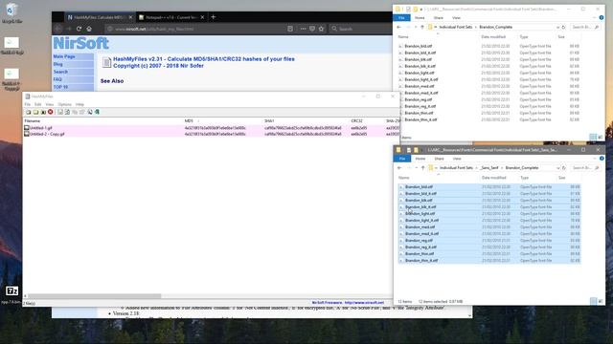
Task: Click the Help icon in lower Explorer window
Action: click(602, 159)
